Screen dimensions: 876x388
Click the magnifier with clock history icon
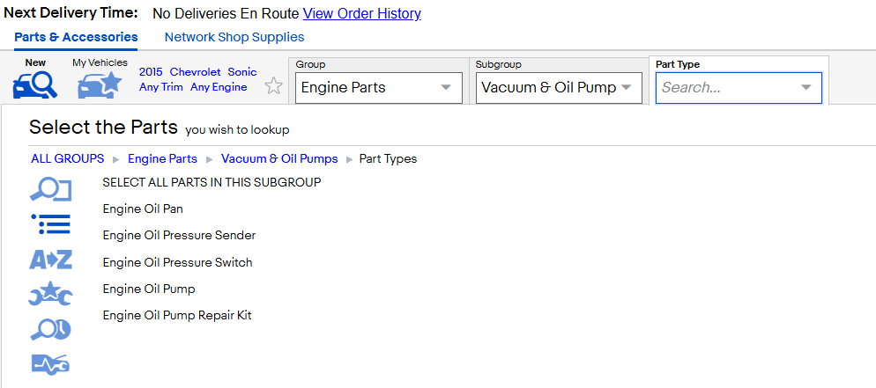(50, 329)
